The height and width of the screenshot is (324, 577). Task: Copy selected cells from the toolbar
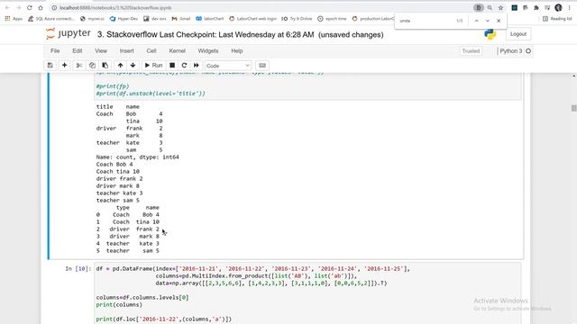tap(92, 66)
